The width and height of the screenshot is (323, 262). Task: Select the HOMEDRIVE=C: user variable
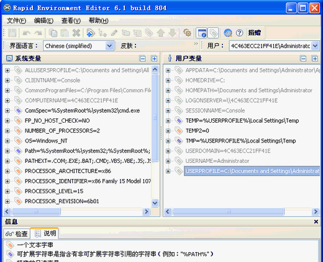click(205, 81)
